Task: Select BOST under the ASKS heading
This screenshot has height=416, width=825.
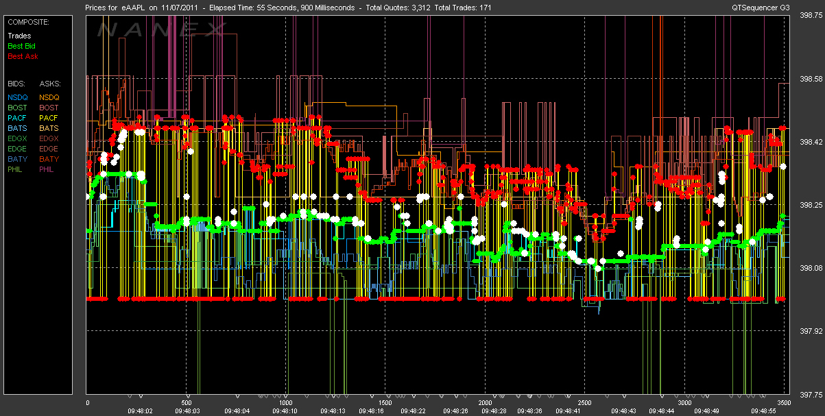Action: [x=49, y=108]
